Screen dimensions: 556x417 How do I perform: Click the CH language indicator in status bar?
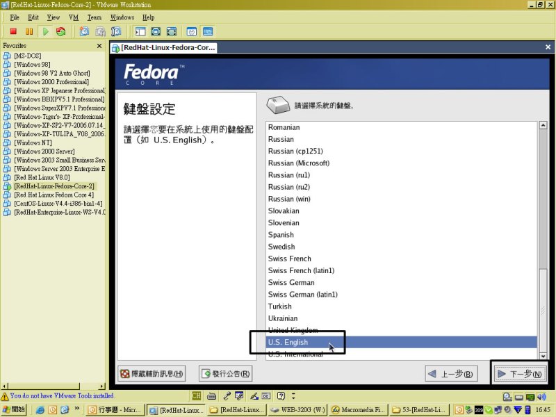[196, 395]
